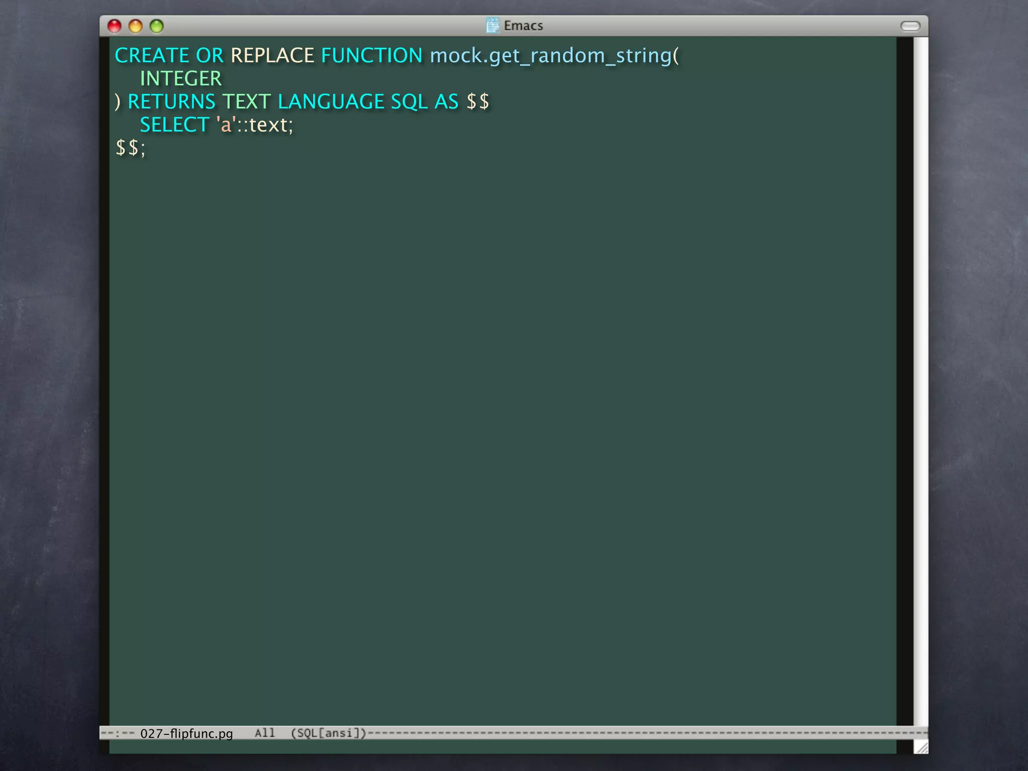Click the LANGUAGE keyword
Image resolution: width=1028 pixels, height=771 pixels.
click(x=331, y=101)
